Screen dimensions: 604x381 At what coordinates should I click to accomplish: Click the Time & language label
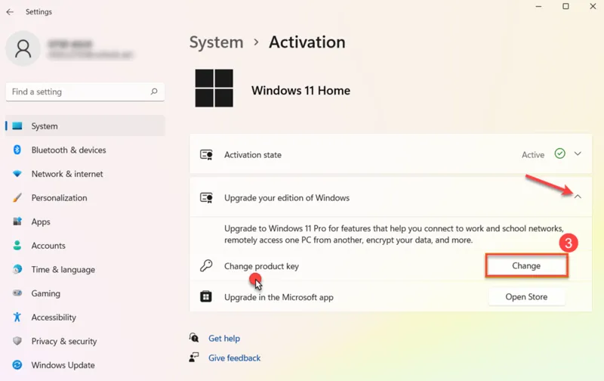click(63, 270)
